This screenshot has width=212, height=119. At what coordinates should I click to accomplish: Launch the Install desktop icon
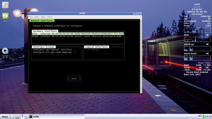tap(5, 52)
